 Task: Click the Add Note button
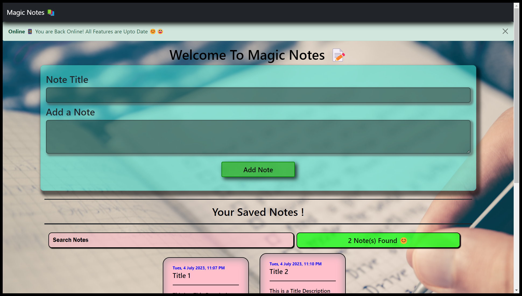point(258,170)
